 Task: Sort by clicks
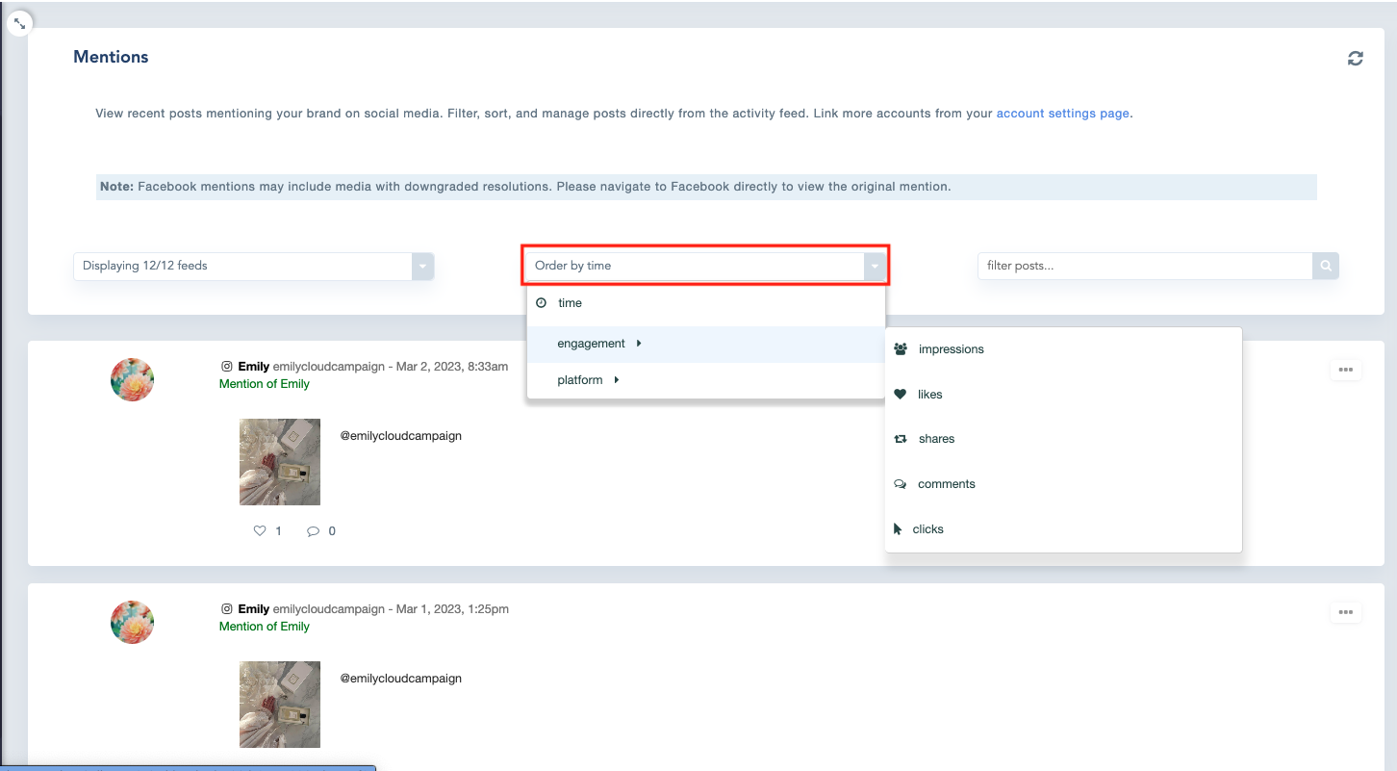[x=1063, y=529]
